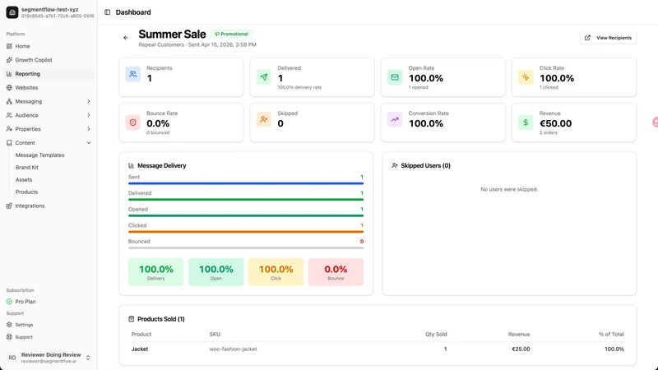The image size is (658, 370).
Task: Click the Bounce Rate shield icon
Action: tap(133, 123)
